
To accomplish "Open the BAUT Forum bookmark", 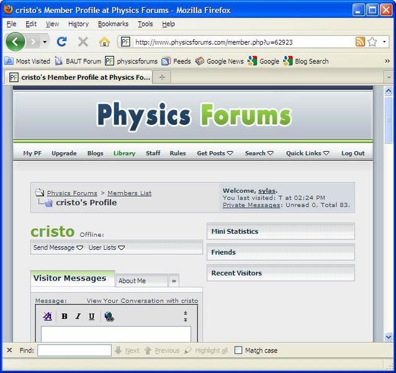I will [x=78, y=61].
